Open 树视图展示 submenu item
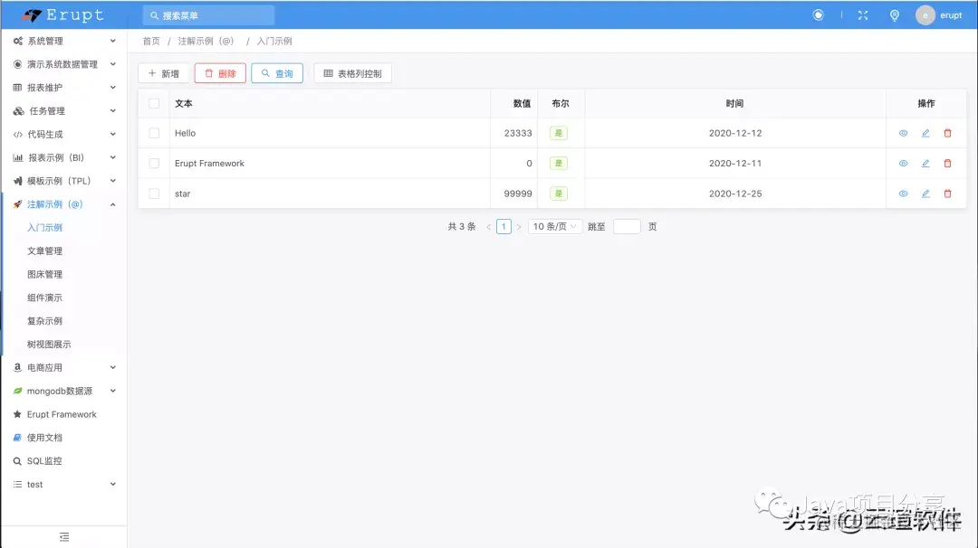The width and height of the screenshot is (978, 548). coord(49,345)
